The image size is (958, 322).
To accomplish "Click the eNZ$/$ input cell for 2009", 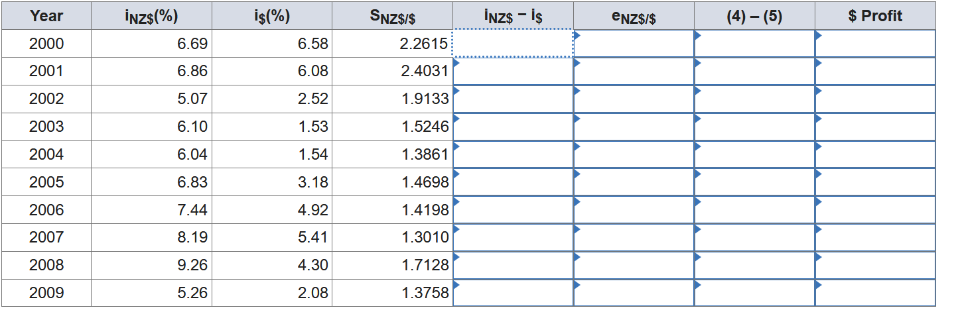I will pos(634,293).
